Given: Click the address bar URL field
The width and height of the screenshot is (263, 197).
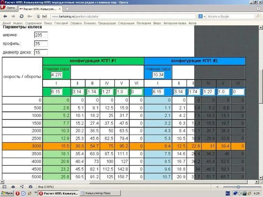Looking at the screenshot, I should (x=123, y=16).
